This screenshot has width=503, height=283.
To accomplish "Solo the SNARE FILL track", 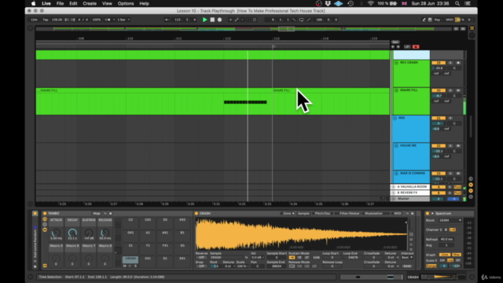I will [x=450, y=90].
